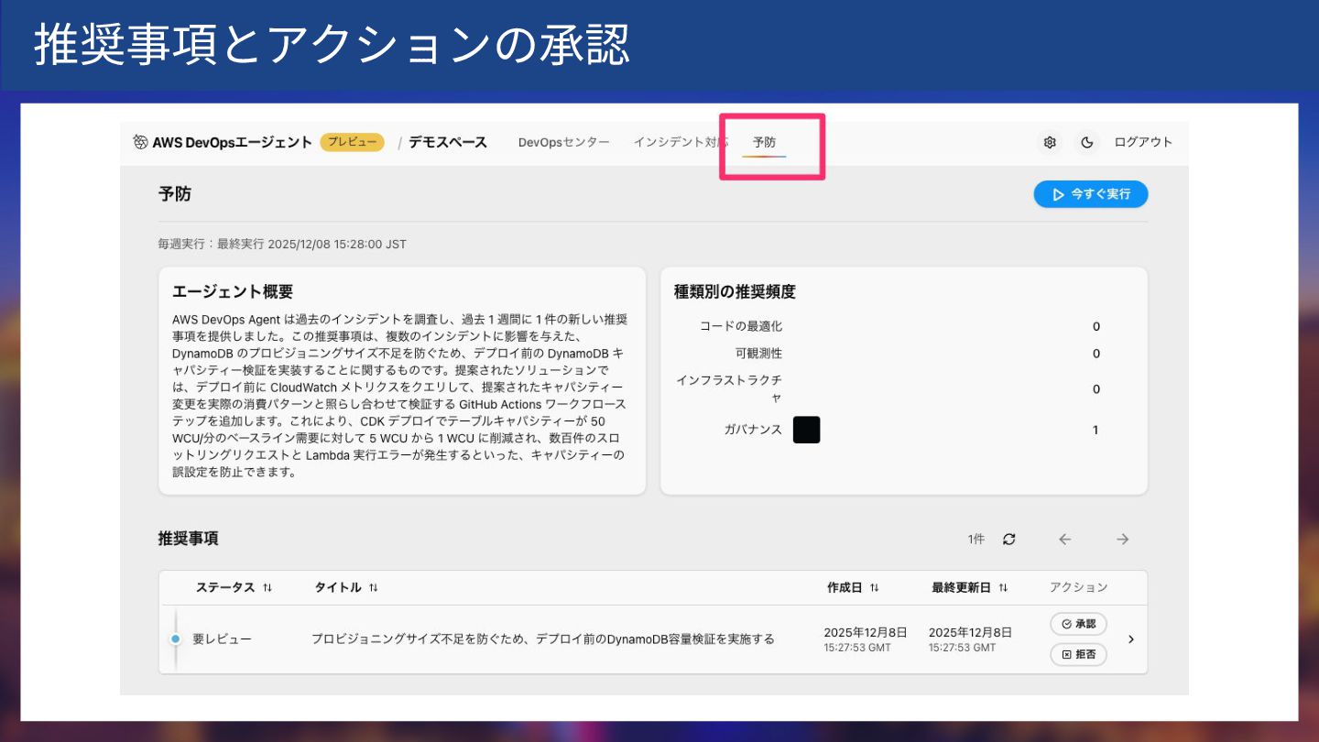Click the ガバナンス black bar
The width and height of the screenshot is (1319, 742).
coord(806,430)
